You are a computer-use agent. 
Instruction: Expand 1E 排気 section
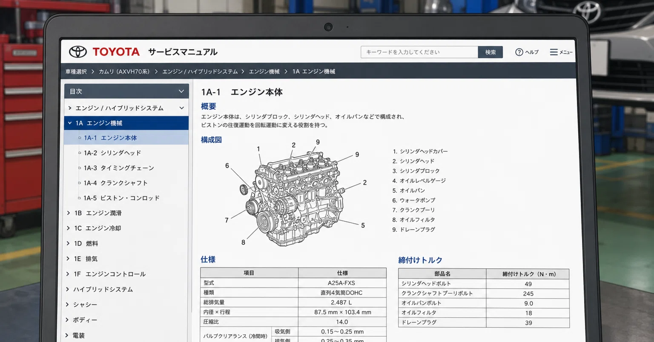point(68,259)
